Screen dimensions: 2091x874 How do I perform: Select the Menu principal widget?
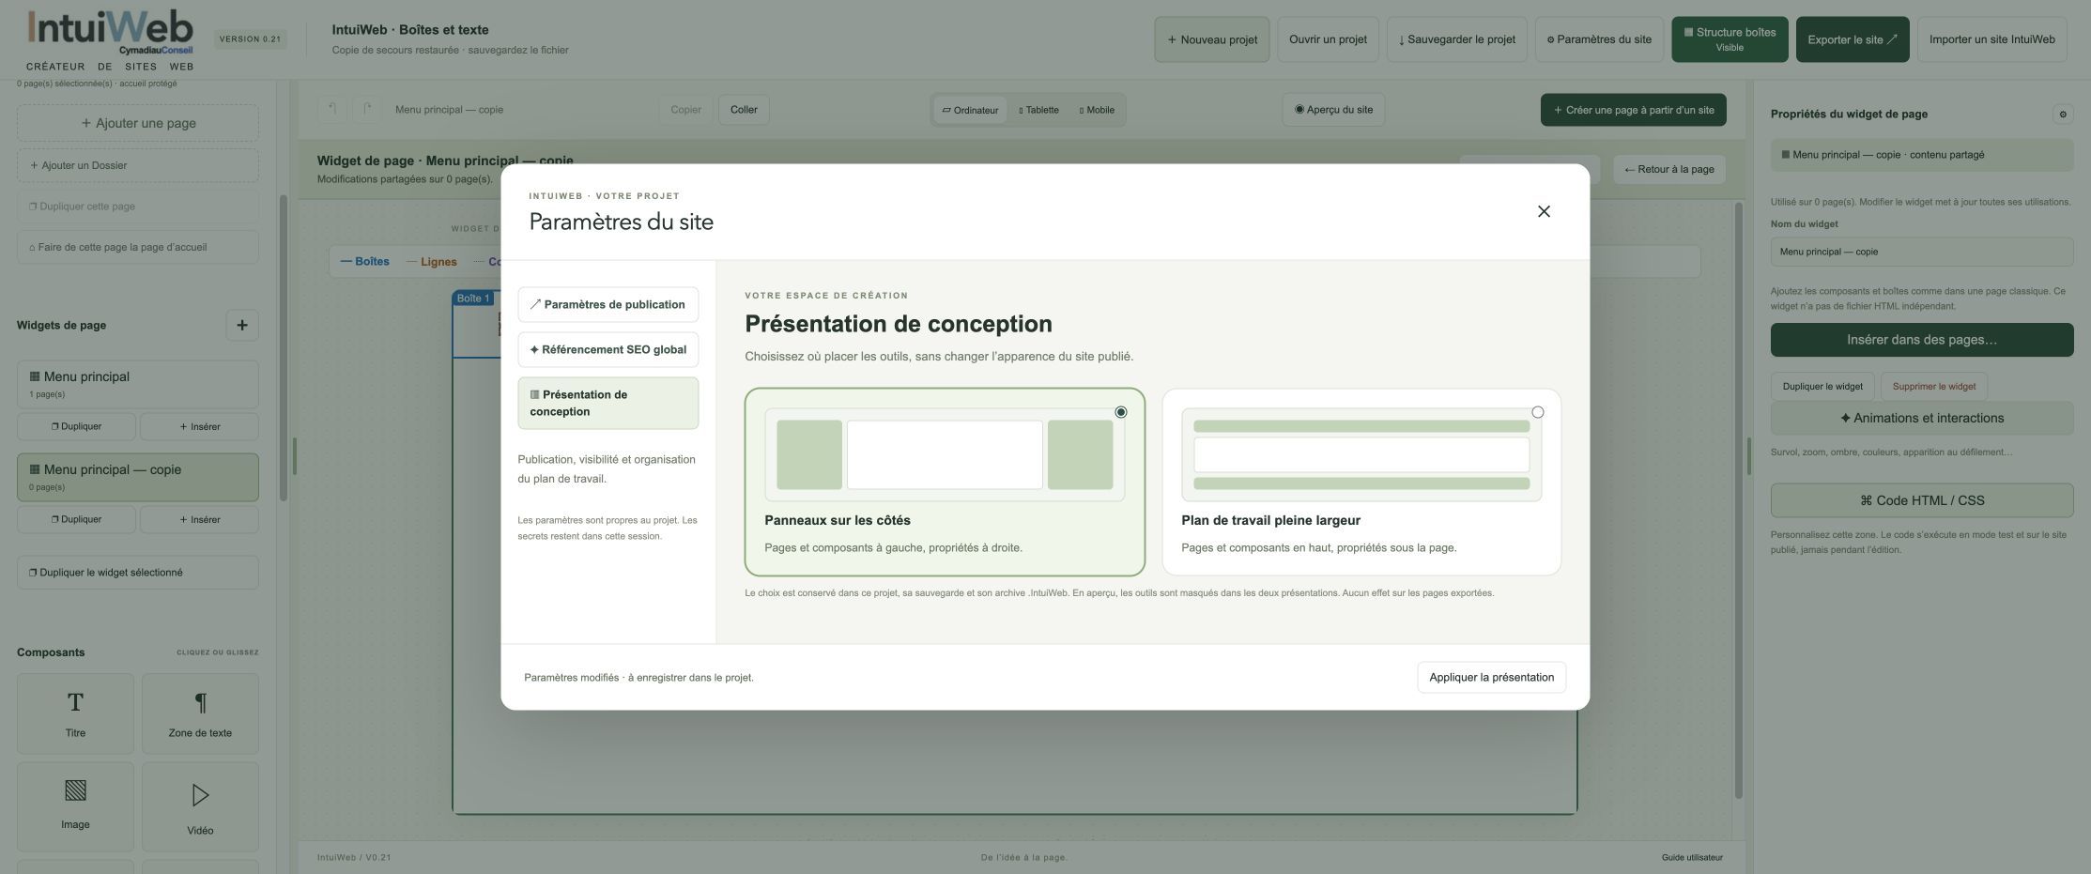click(138, 384)
